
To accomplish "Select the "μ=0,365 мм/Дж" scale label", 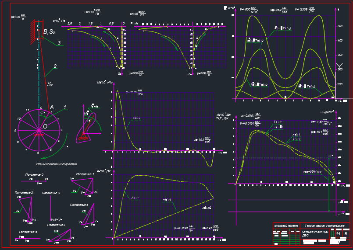I will pos(305,10).
